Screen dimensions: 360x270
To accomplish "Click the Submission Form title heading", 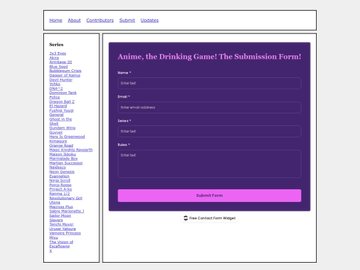I will (x=209, y=57).
